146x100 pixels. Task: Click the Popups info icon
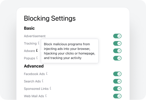coord(37,58)
